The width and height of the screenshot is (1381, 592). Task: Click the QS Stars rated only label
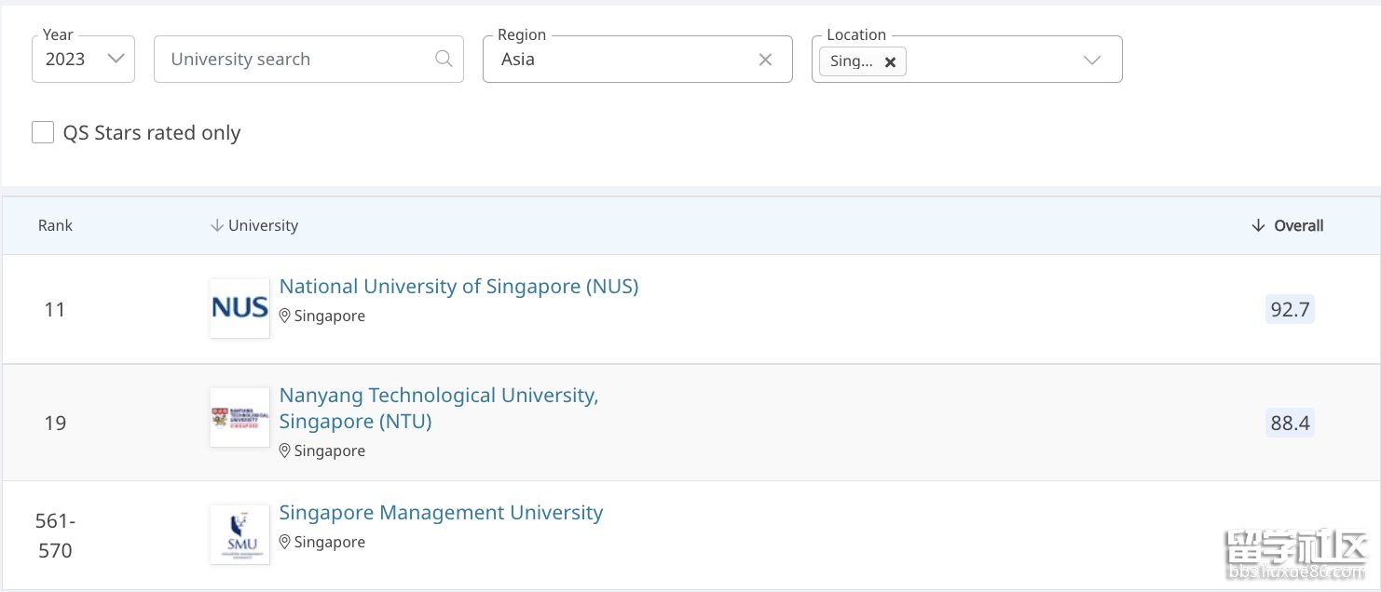tap(152, 133)
